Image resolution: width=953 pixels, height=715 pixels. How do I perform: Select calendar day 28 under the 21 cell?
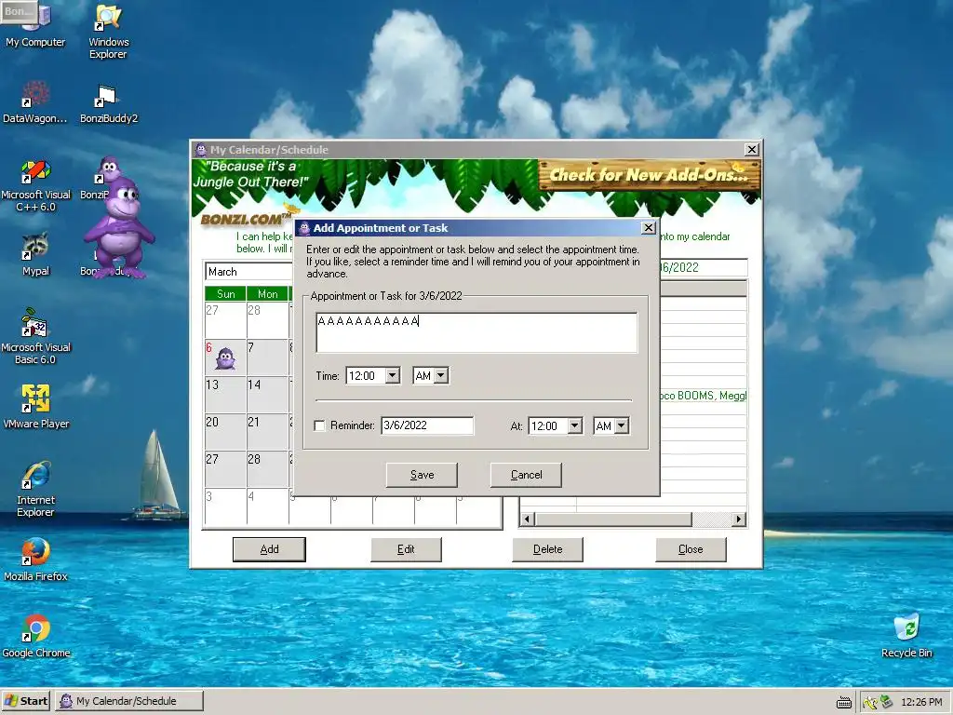tap(267, 468)
